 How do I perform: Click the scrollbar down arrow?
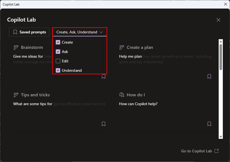(x=221, y=137)
